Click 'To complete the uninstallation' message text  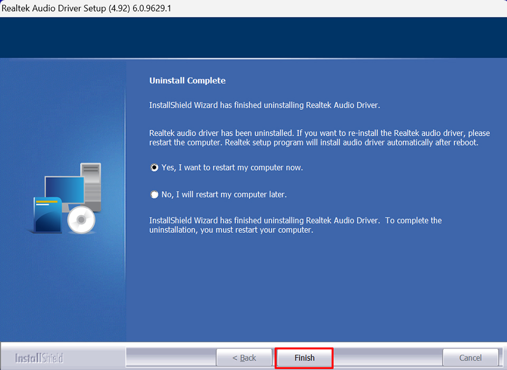[x=295, y=225]
